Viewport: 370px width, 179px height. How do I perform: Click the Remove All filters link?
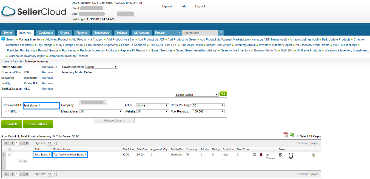[49, 67]
